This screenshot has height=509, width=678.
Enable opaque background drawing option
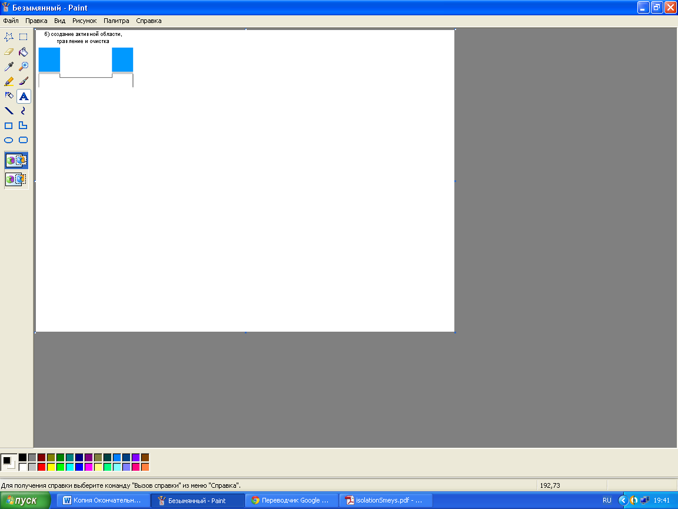click(x=16, y=161)
